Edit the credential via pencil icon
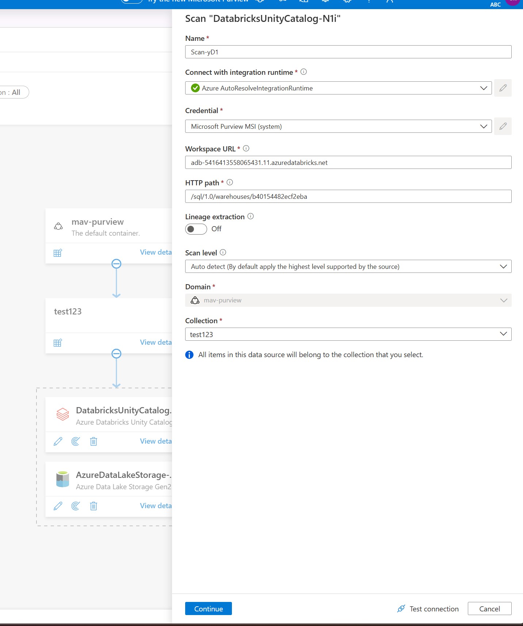The width and height of the screenshot is (523, 626). click(503, 126)
